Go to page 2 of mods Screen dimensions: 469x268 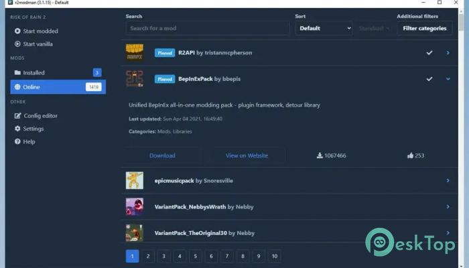pyautogui.click(x=148, y=256)
